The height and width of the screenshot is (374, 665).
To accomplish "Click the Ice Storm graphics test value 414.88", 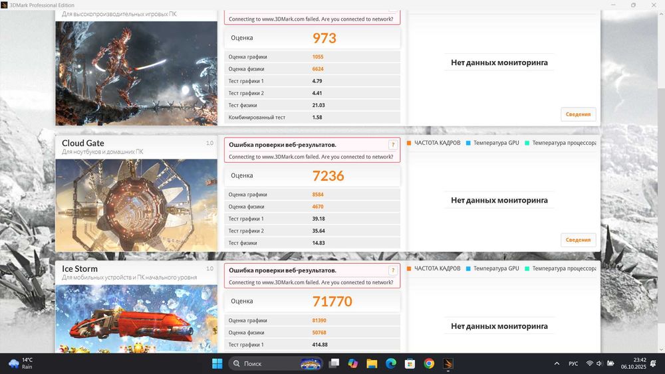I will 320,345.
